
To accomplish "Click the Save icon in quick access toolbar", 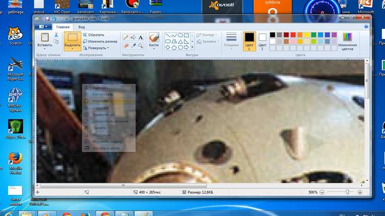I will [47, 19].
